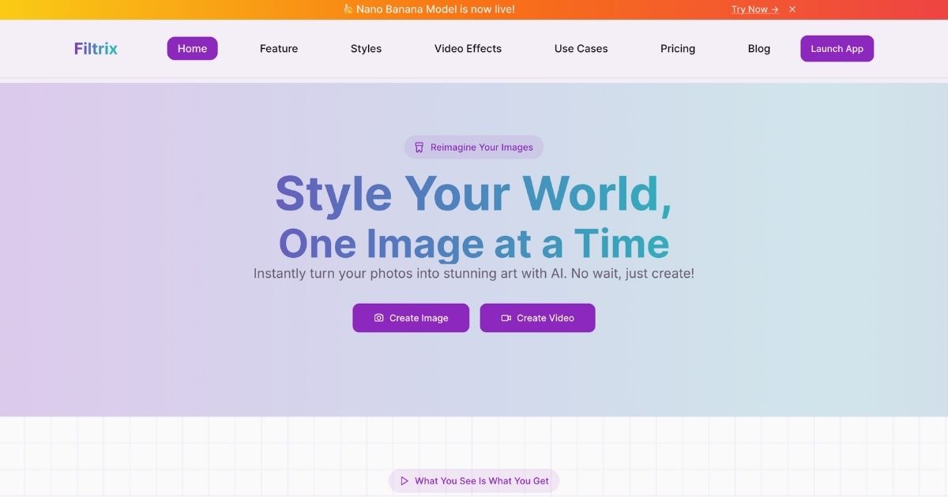Launch the app via the Launch App button
This screenshot has width=948, height=497.
coord(837,48)
